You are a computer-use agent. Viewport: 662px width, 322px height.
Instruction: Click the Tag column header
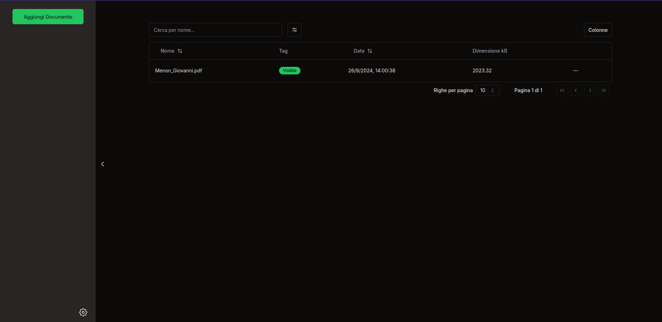(283, 51)
